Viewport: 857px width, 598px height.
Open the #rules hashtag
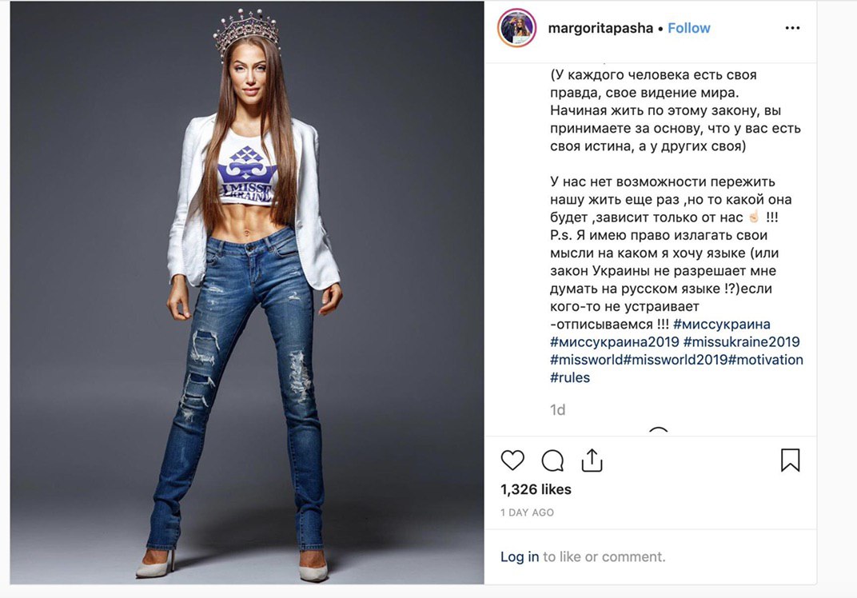pos(570,377)
